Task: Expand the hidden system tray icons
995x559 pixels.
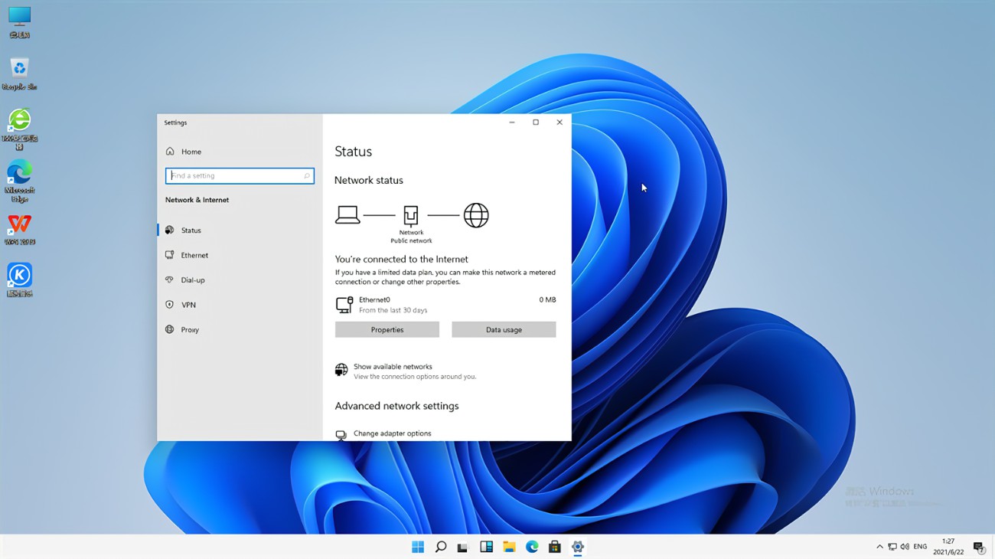Action: (x=879, y=547)
